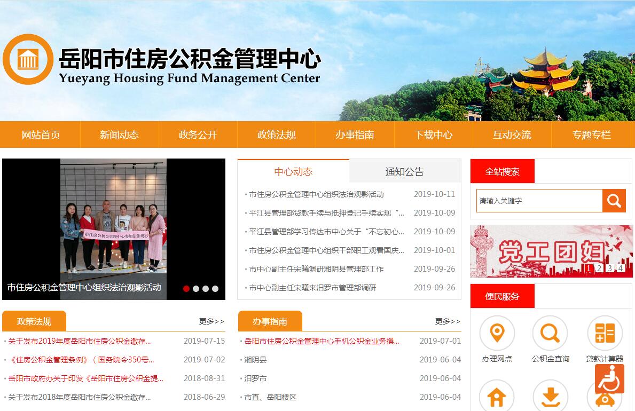Image resolution: width=635 pixels, height=411 pixels.
Task: Open the 贷款计算器 calculator icon
Action: click(605, 333)
